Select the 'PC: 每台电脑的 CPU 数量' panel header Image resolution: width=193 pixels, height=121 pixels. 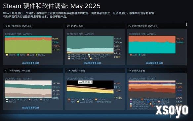coord(33,71)
